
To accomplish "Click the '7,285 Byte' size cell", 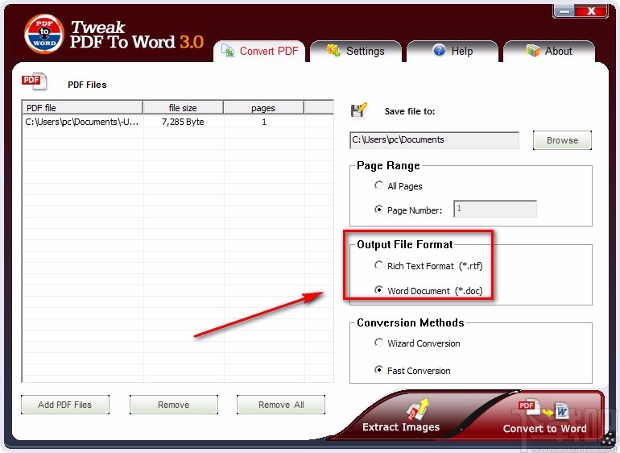I will point(183,122).
